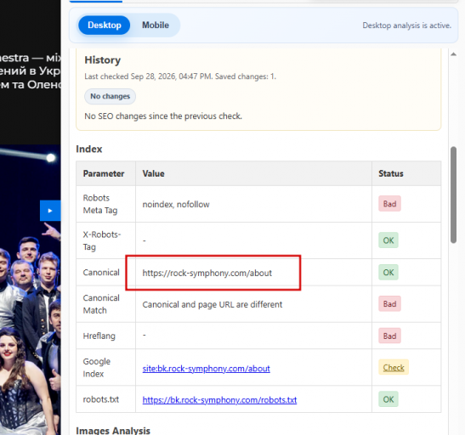Click the Robots Meta Tag parameter cell
The image size is (465, 435).
[x=106, y=204]
